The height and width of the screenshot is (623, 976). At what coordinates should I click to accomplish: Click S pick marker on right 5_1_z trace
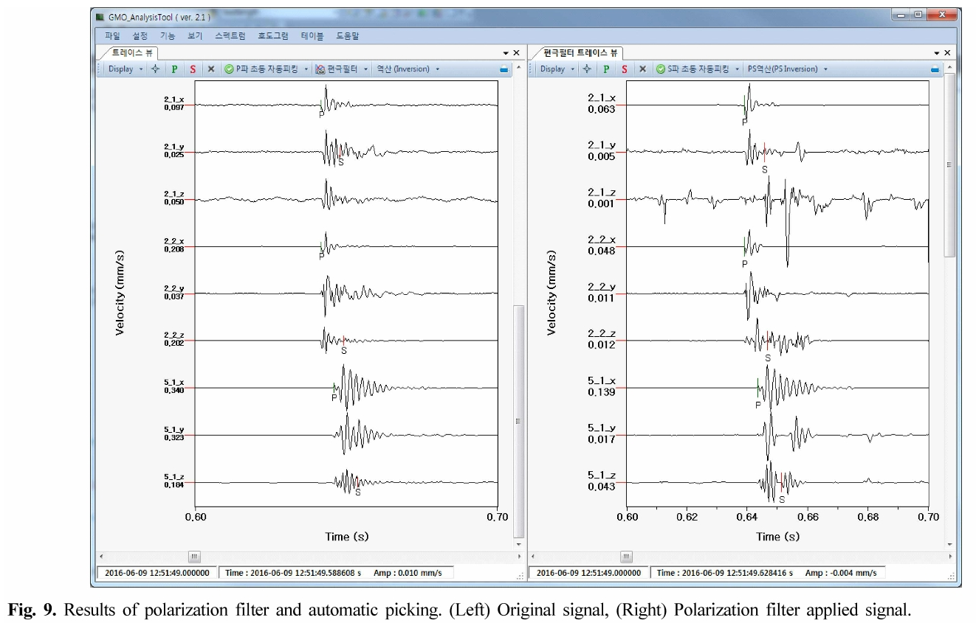point(781,487)
